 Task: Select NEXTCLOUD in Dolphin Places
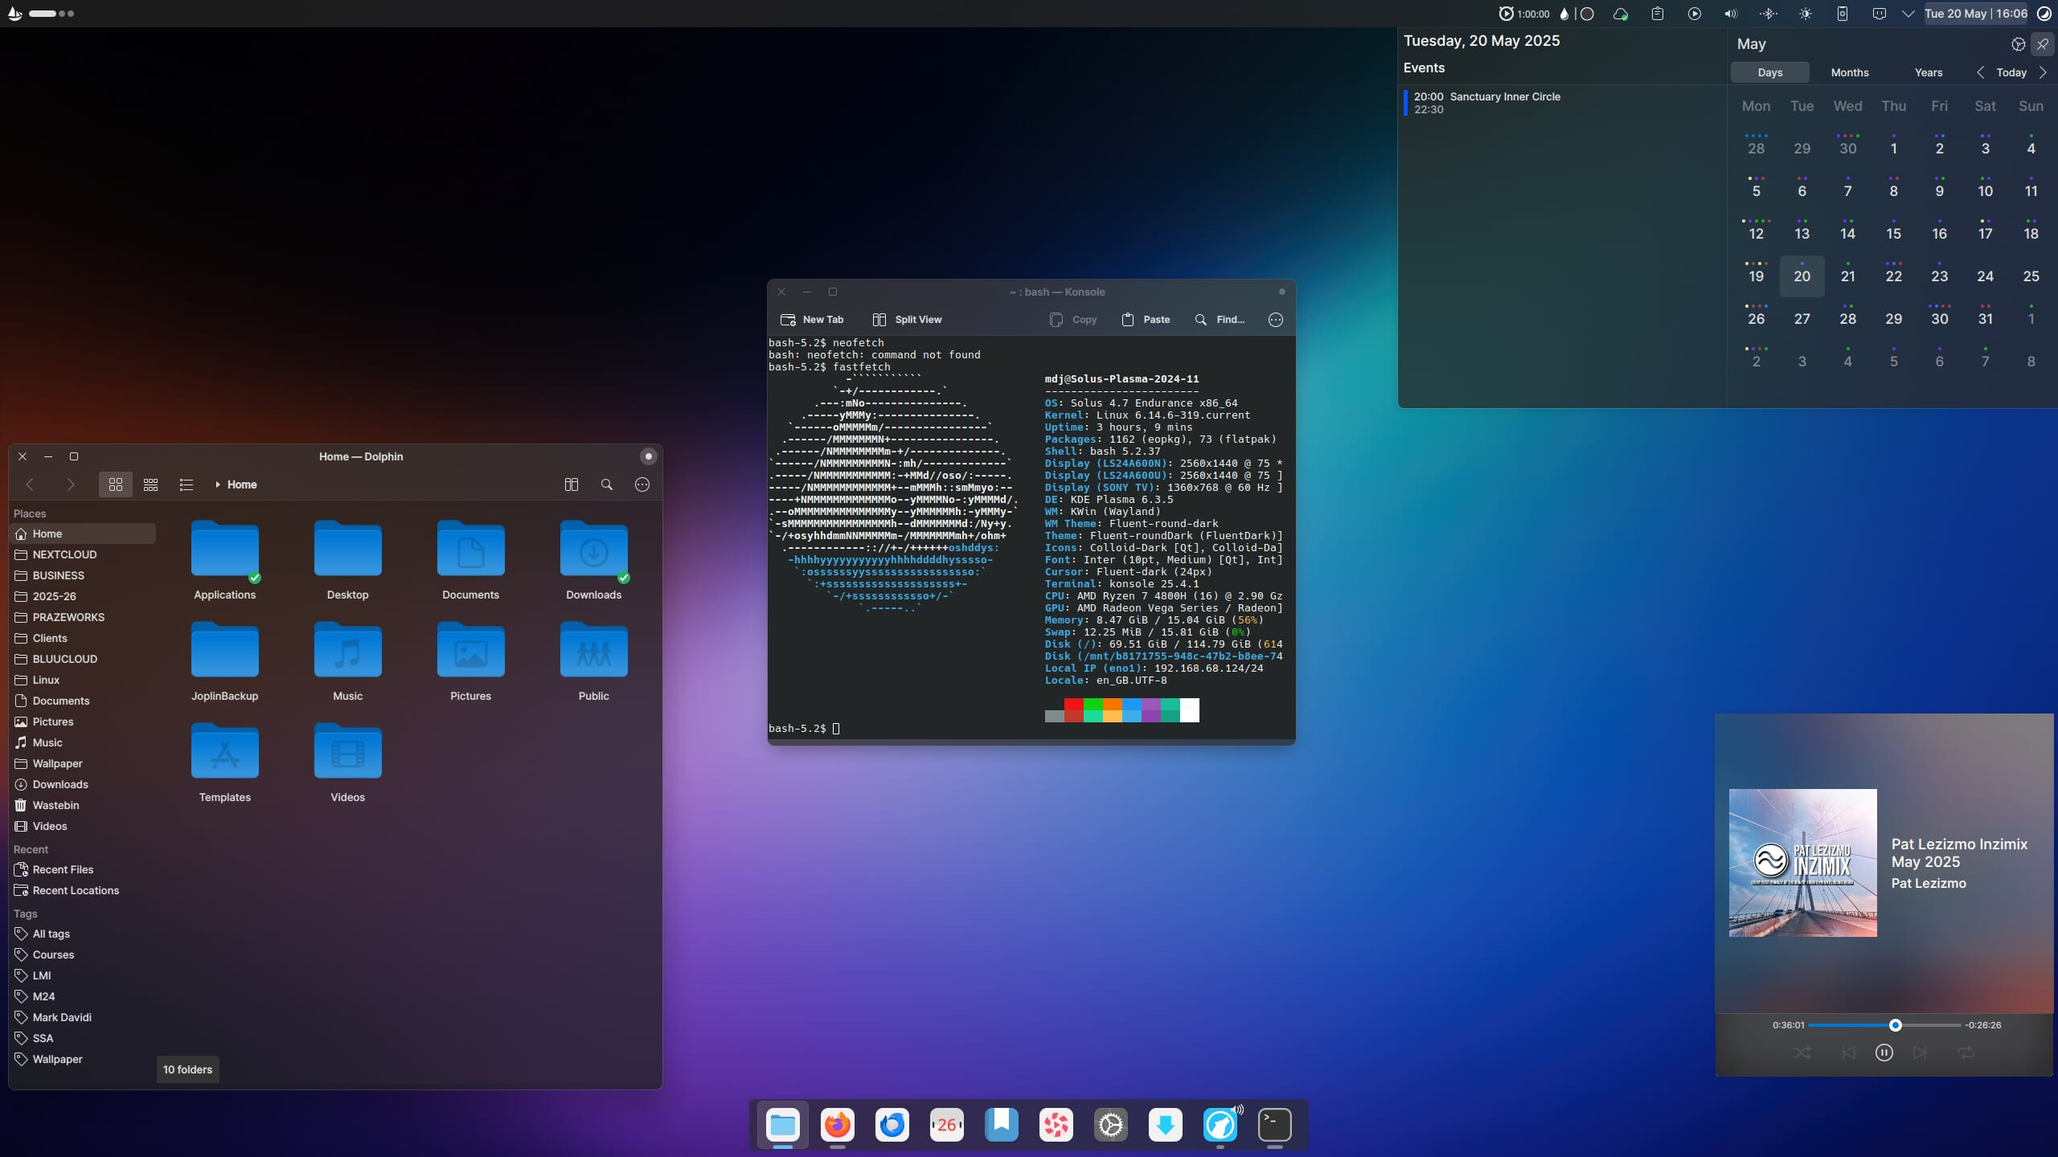pyautogui.click(x=84, y=554)
